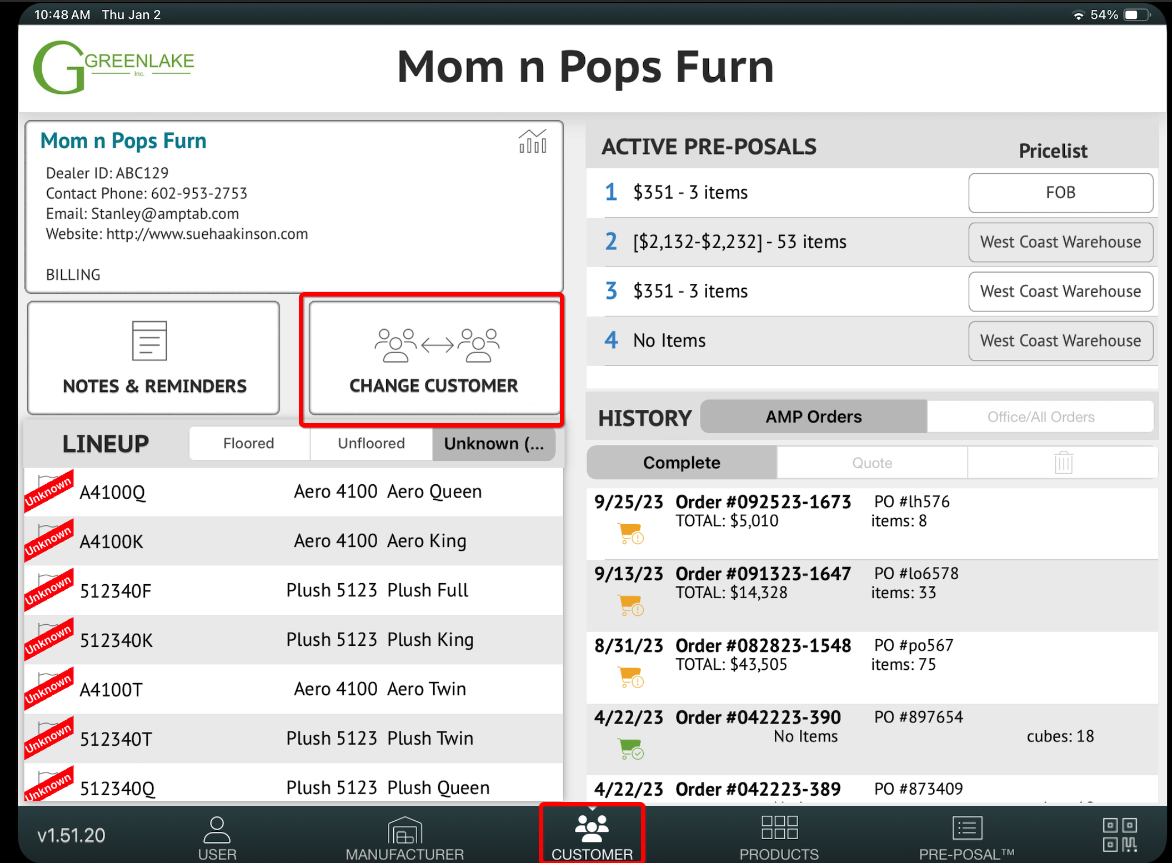Open Notes & Reminders

pyautogui.click(x=154, y=358)
